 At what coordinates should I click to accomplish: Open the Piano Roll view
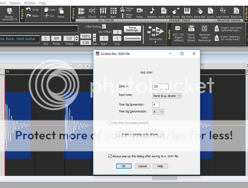(x=200, y=13)
